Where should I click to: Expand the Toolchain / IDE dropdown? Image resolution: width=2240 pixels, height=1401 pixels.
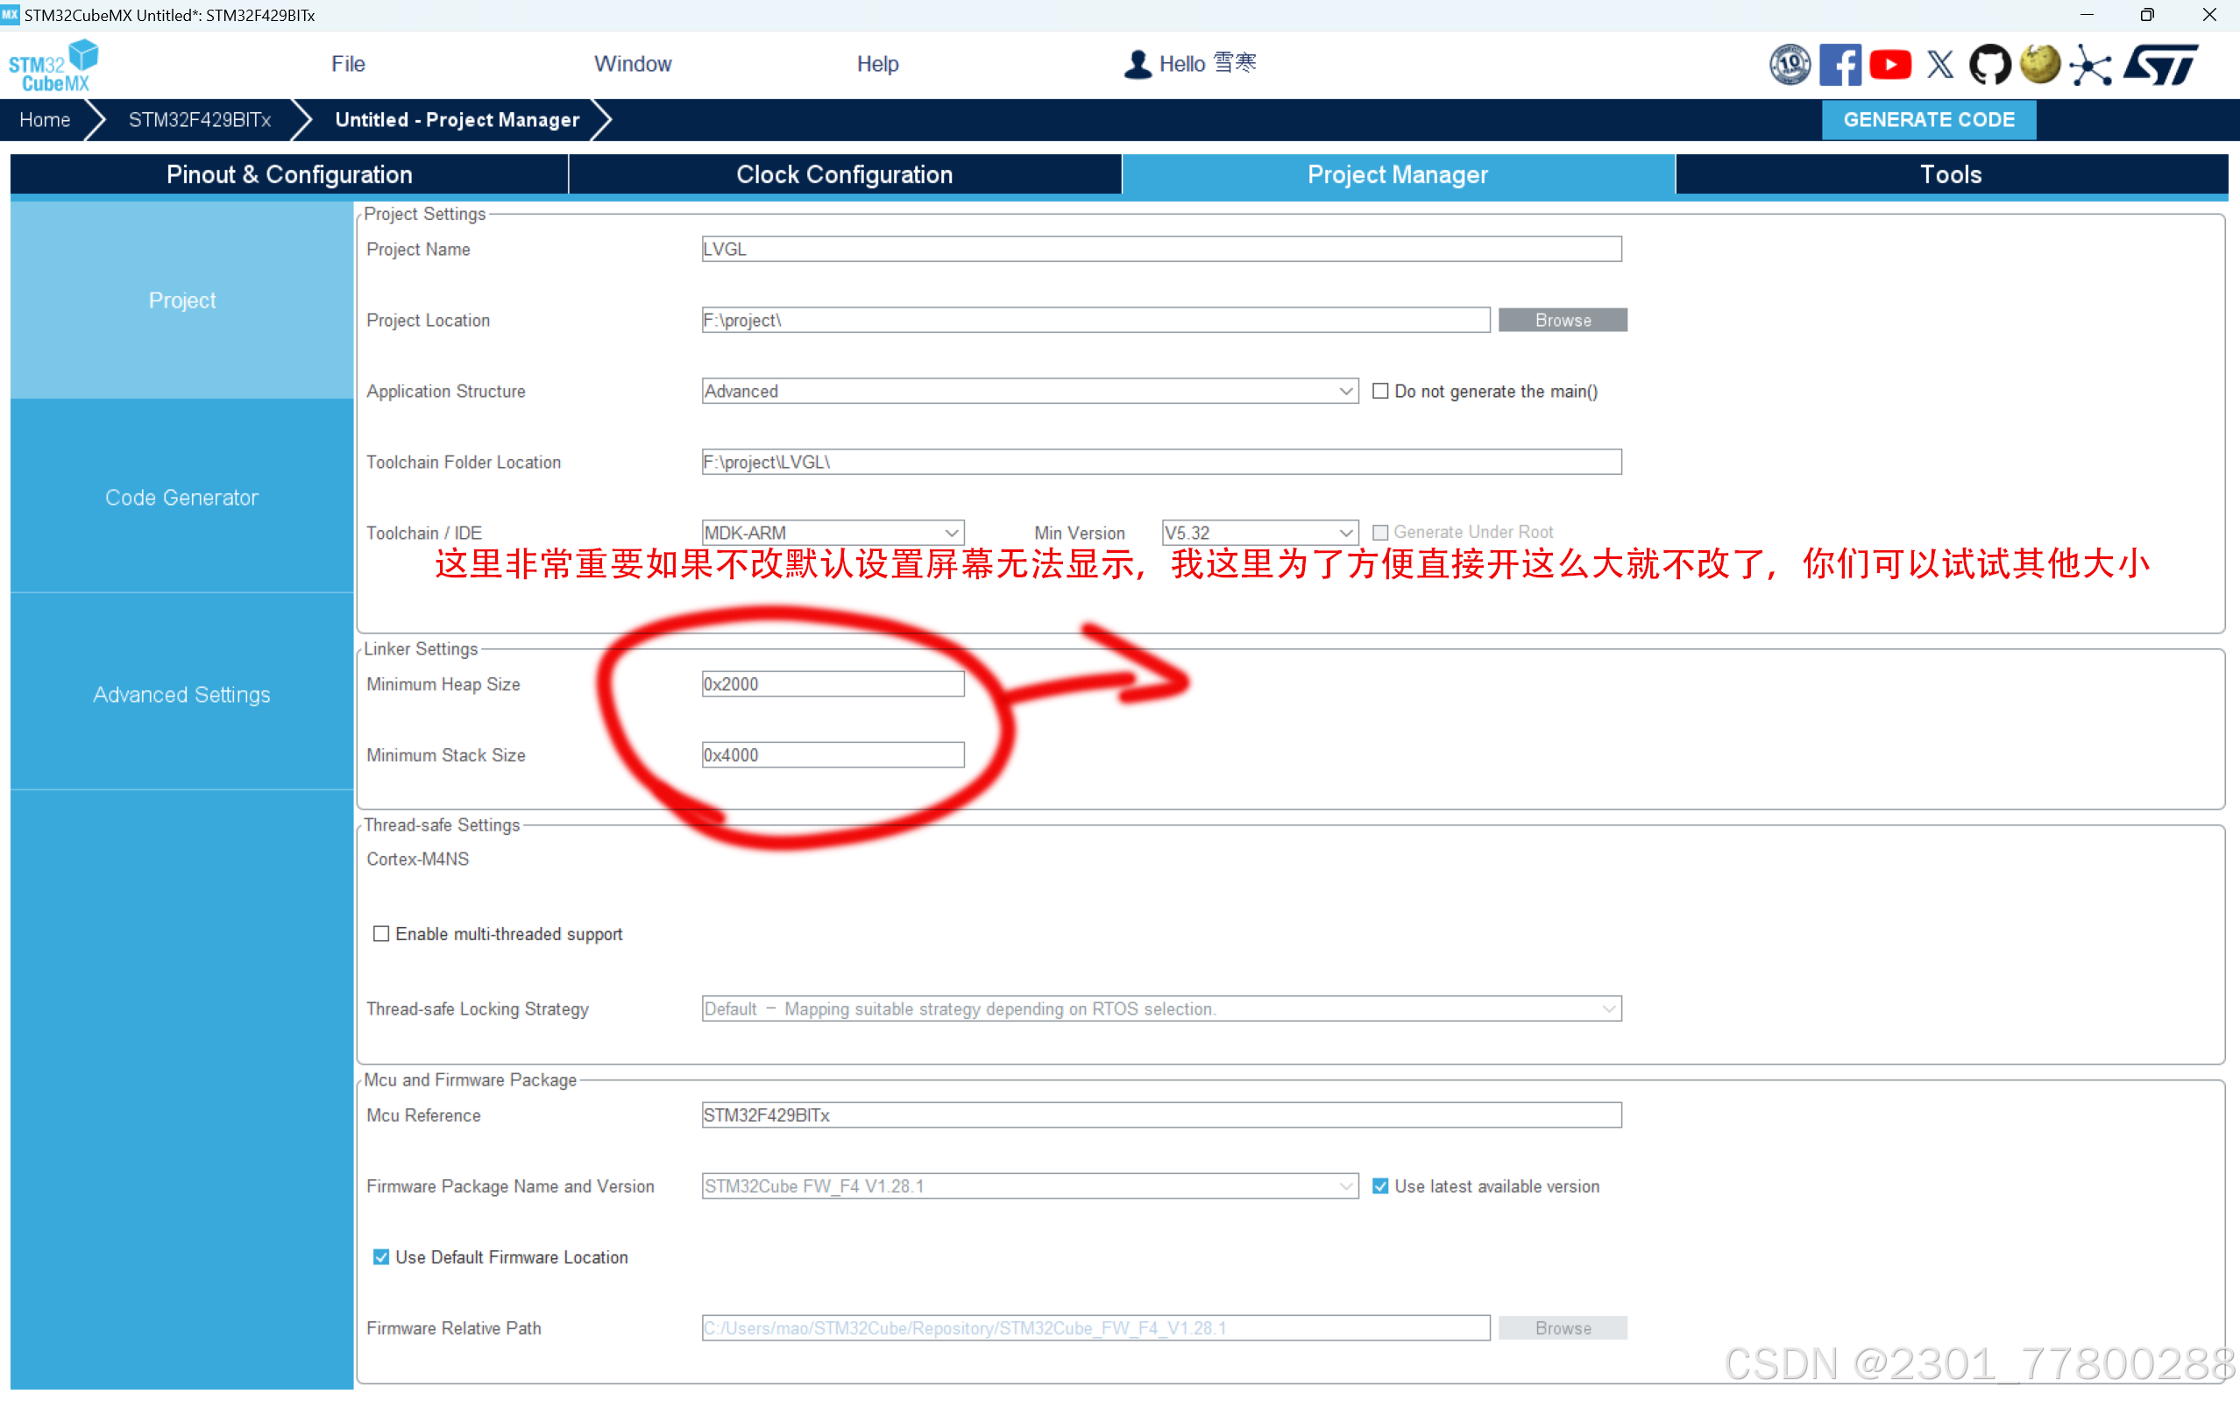[x=832, y=533]
